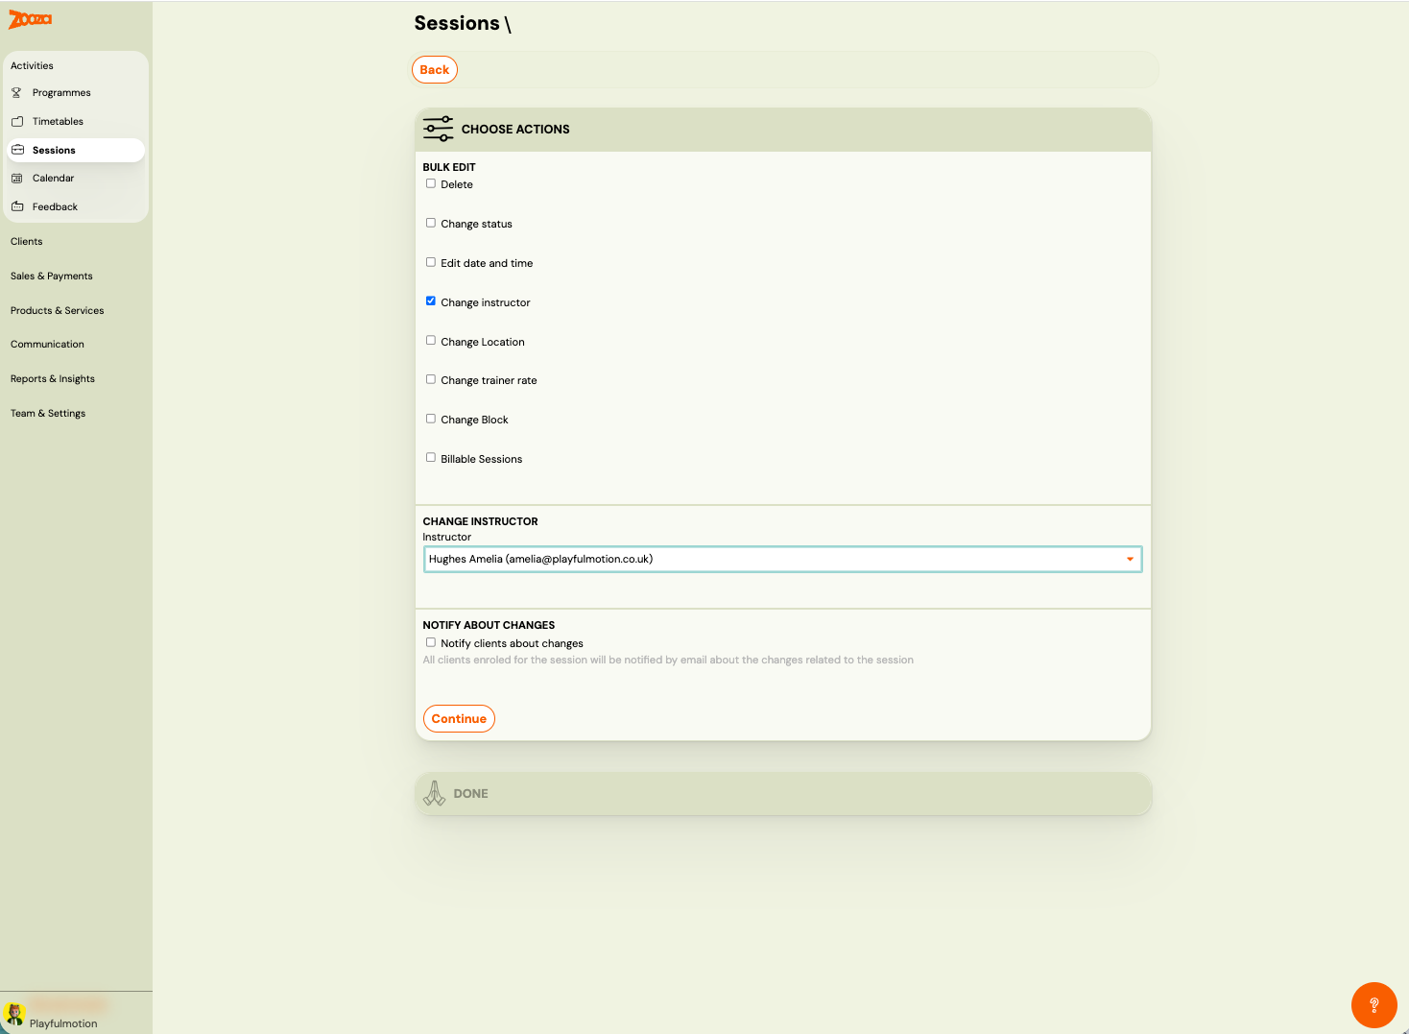
Task: Click the Instructor field label
Action: [447, 537]
